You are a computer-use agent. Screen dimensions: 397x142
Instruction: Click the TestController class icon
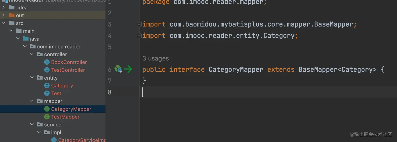pos(47,70)
